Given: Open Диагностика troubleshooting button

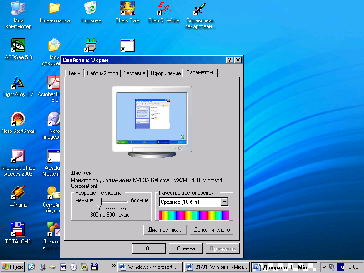Looking at the screenshot, I should click(165, 230).
